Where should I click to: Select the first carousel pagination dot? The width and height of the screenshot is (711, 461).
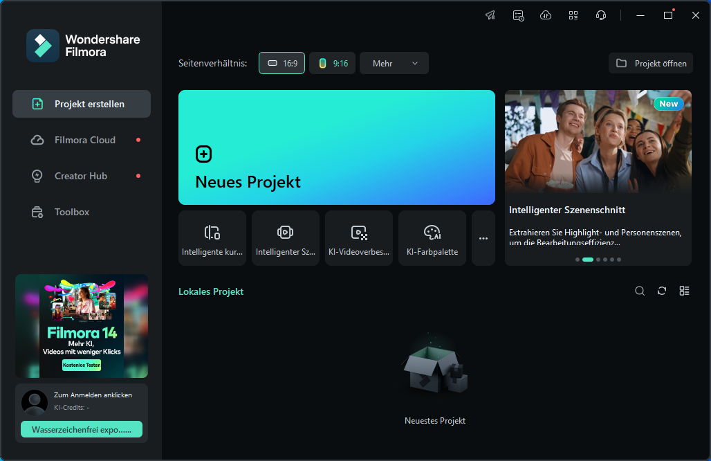[578, 260]
